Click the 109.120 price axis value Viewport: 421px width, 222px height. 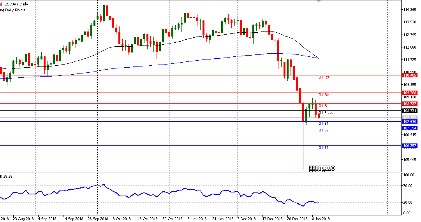pyautogui.click(x=410, y=97)
